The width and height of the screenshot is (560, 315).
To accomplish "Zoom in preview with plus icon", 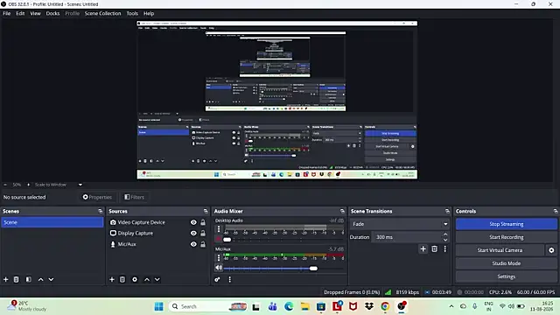I will click(28, 185).
